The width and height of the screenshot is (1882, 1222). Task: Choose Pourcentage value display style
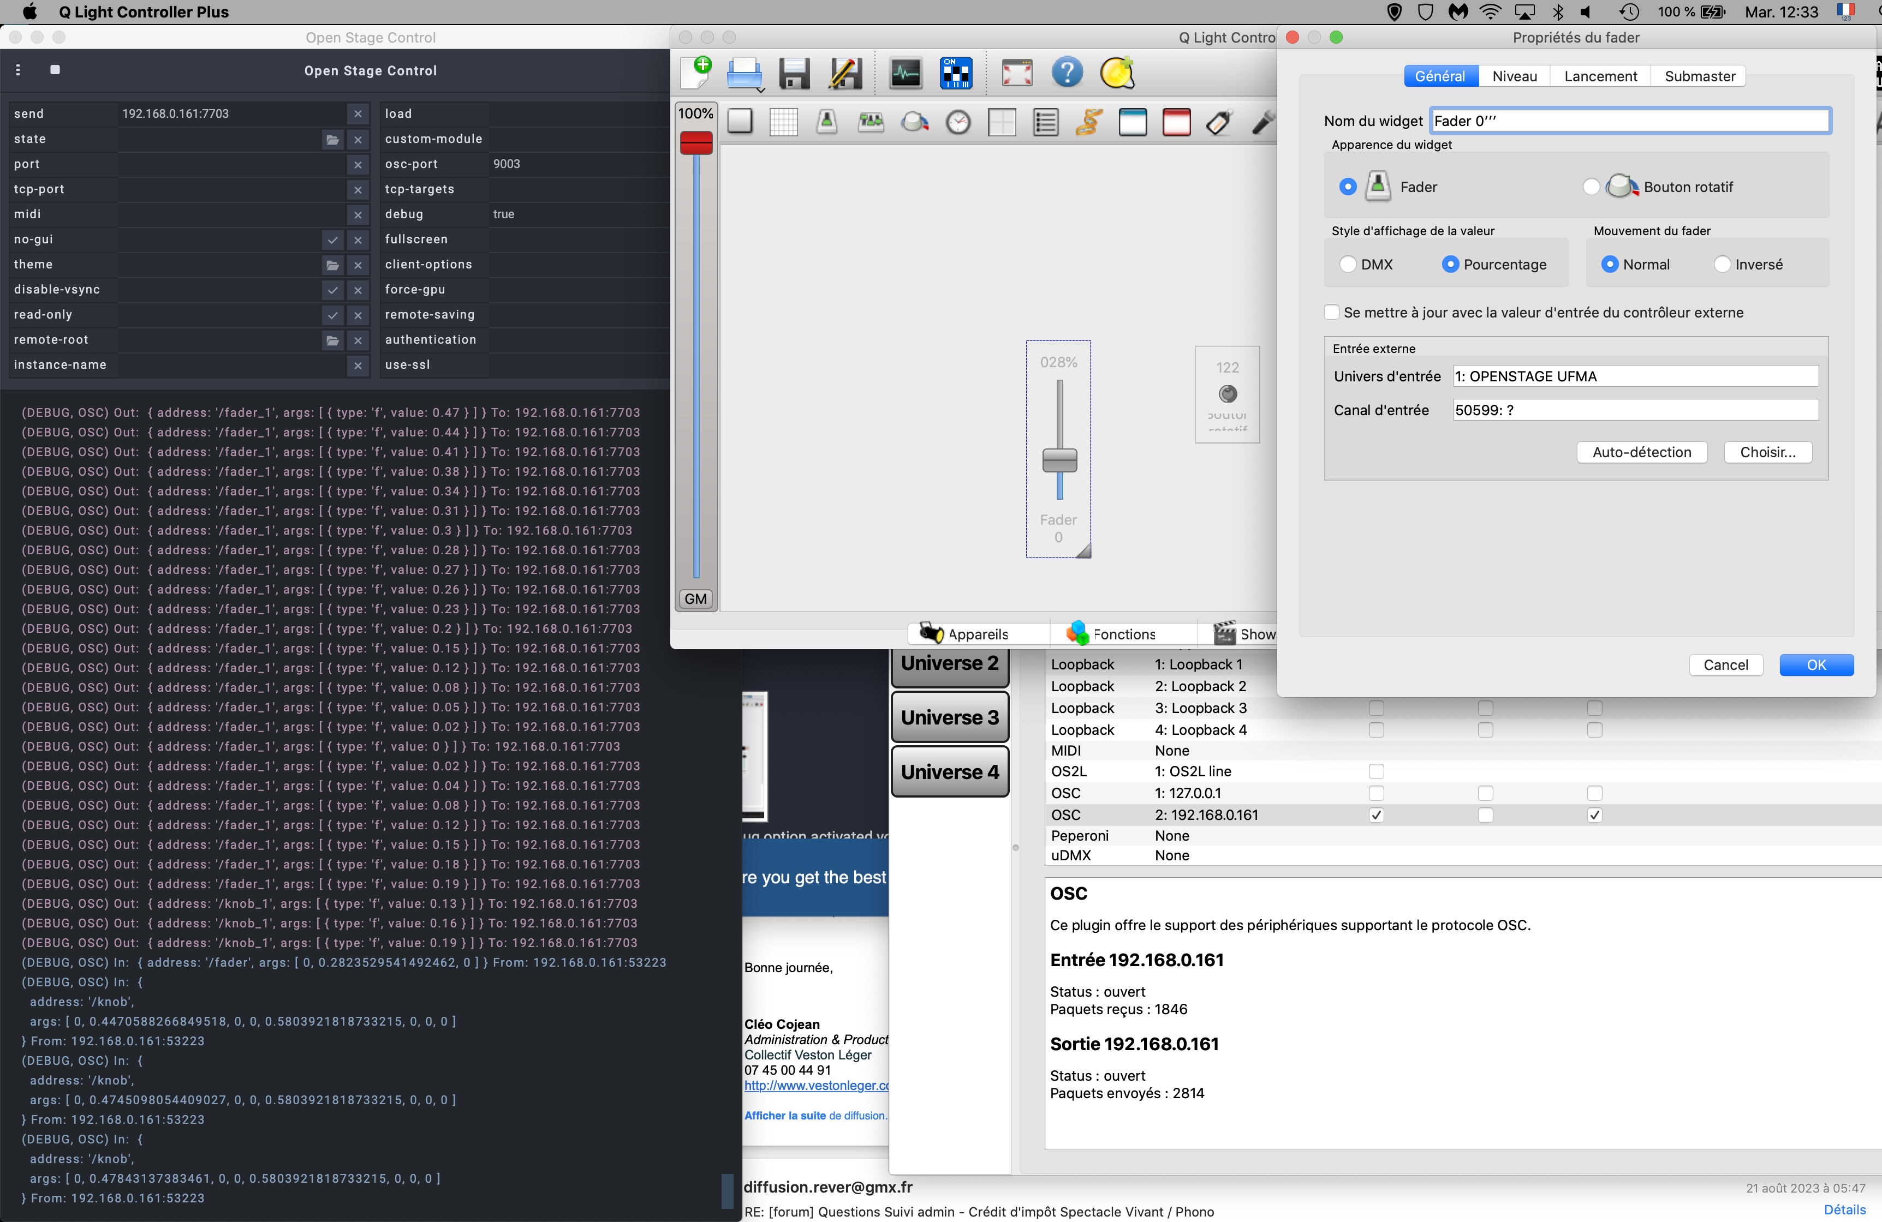[x=1450, y=264]
